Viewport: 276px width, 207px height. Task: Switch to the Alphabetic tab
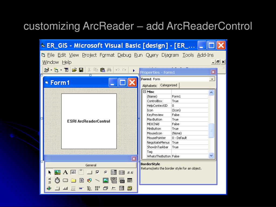coord(150,86)
